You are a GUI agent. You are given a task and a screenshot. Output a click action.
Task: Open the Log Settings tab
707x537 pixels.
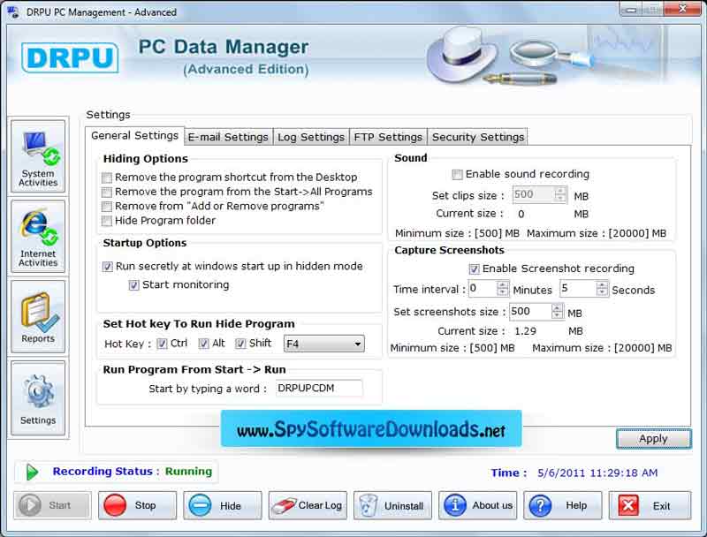pyautogui.click(x=311, y=137)
